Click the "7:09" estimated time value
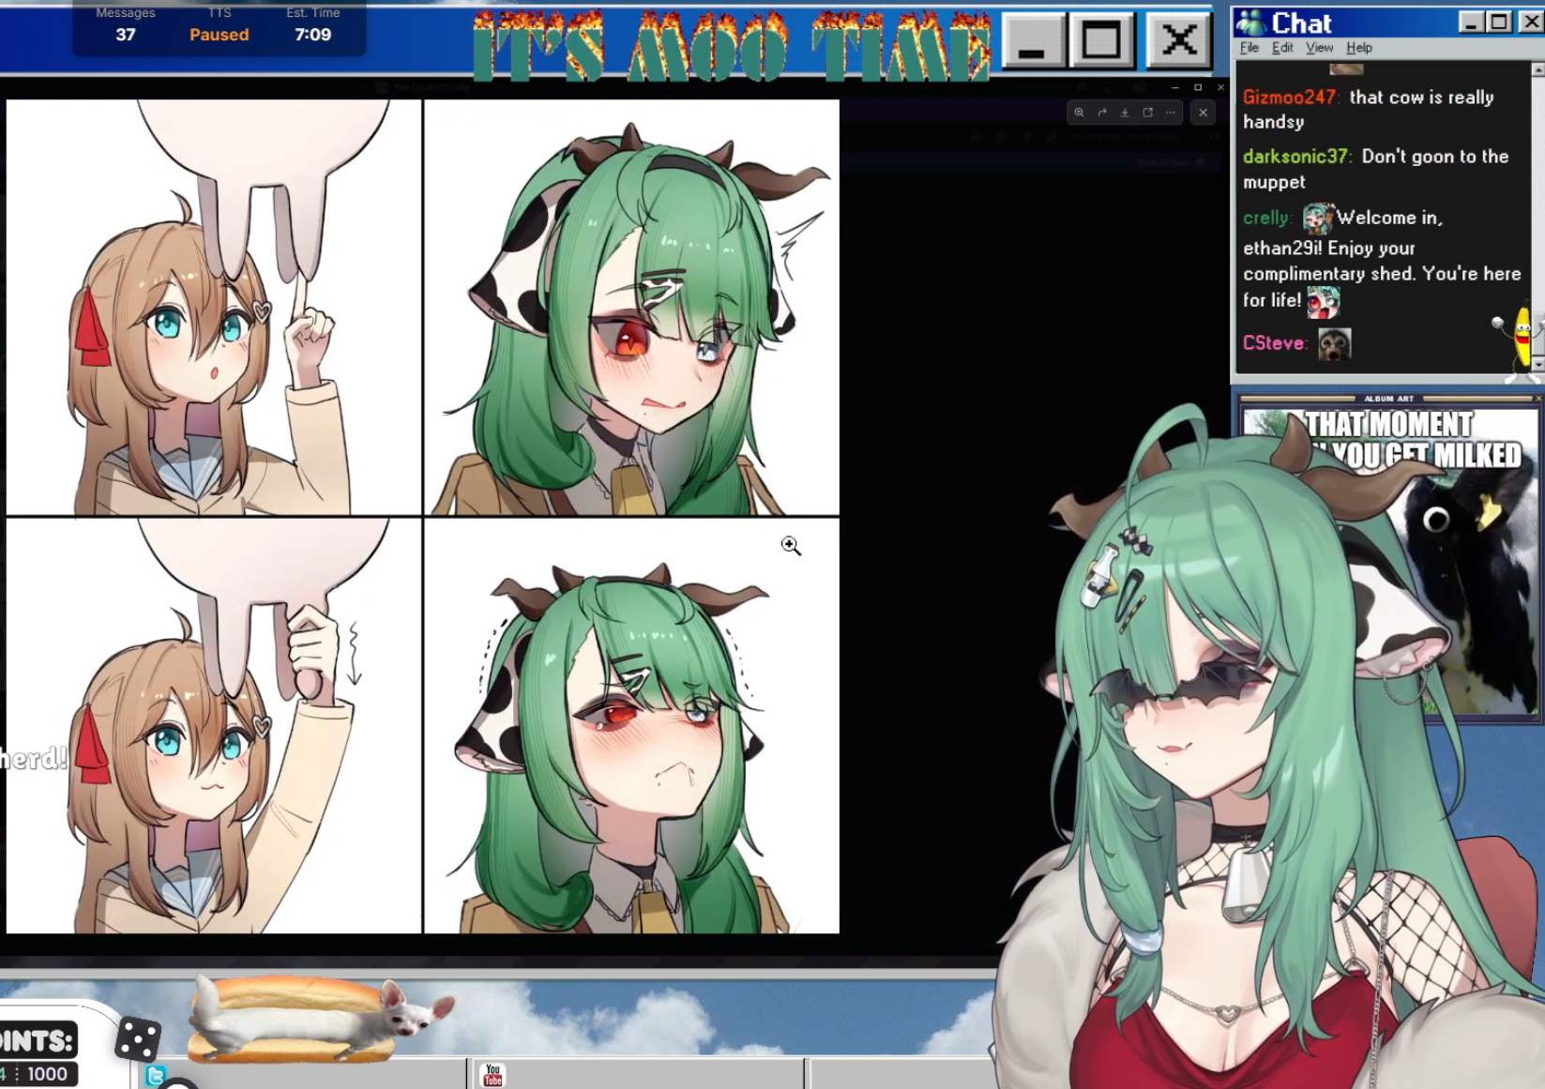This screenshot has height=1089, width=1545. (312, 35)
